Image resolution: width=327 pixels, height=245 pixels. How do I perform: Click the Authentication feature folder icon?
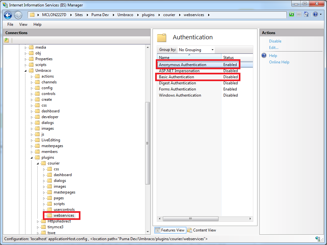(162, 38)
